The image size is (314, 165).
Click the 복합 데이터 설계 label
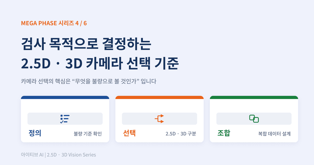tap(274, 134)
